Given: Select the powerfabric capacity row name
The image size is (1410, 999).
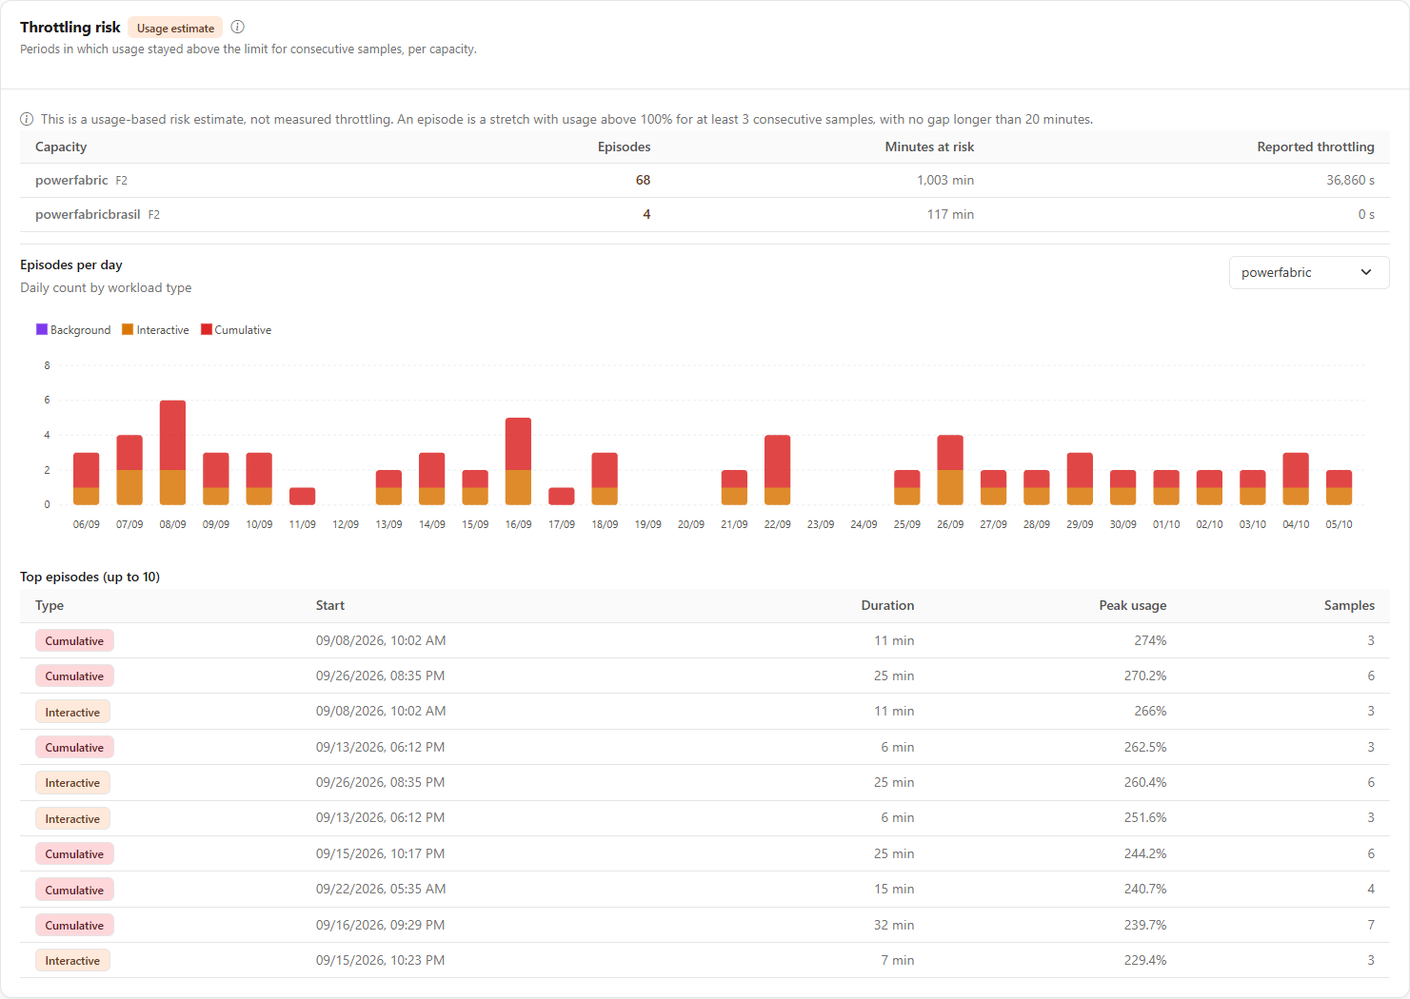Looking at the screenshot, I should point(71,180).
